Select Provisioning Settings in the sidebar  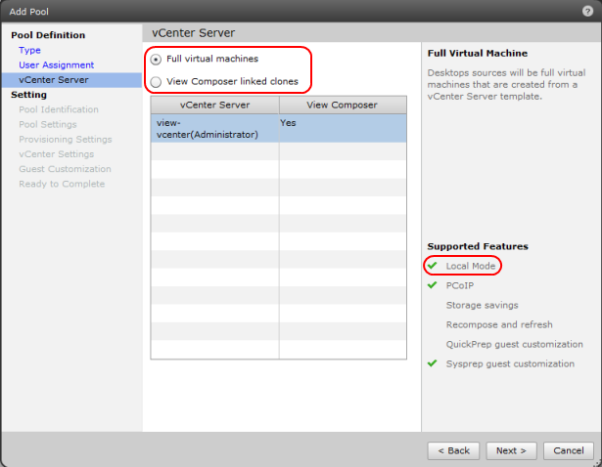coord(65,139)
